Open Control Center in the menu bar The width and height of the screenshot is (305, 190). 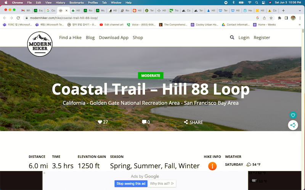click(x=263, y=3)
